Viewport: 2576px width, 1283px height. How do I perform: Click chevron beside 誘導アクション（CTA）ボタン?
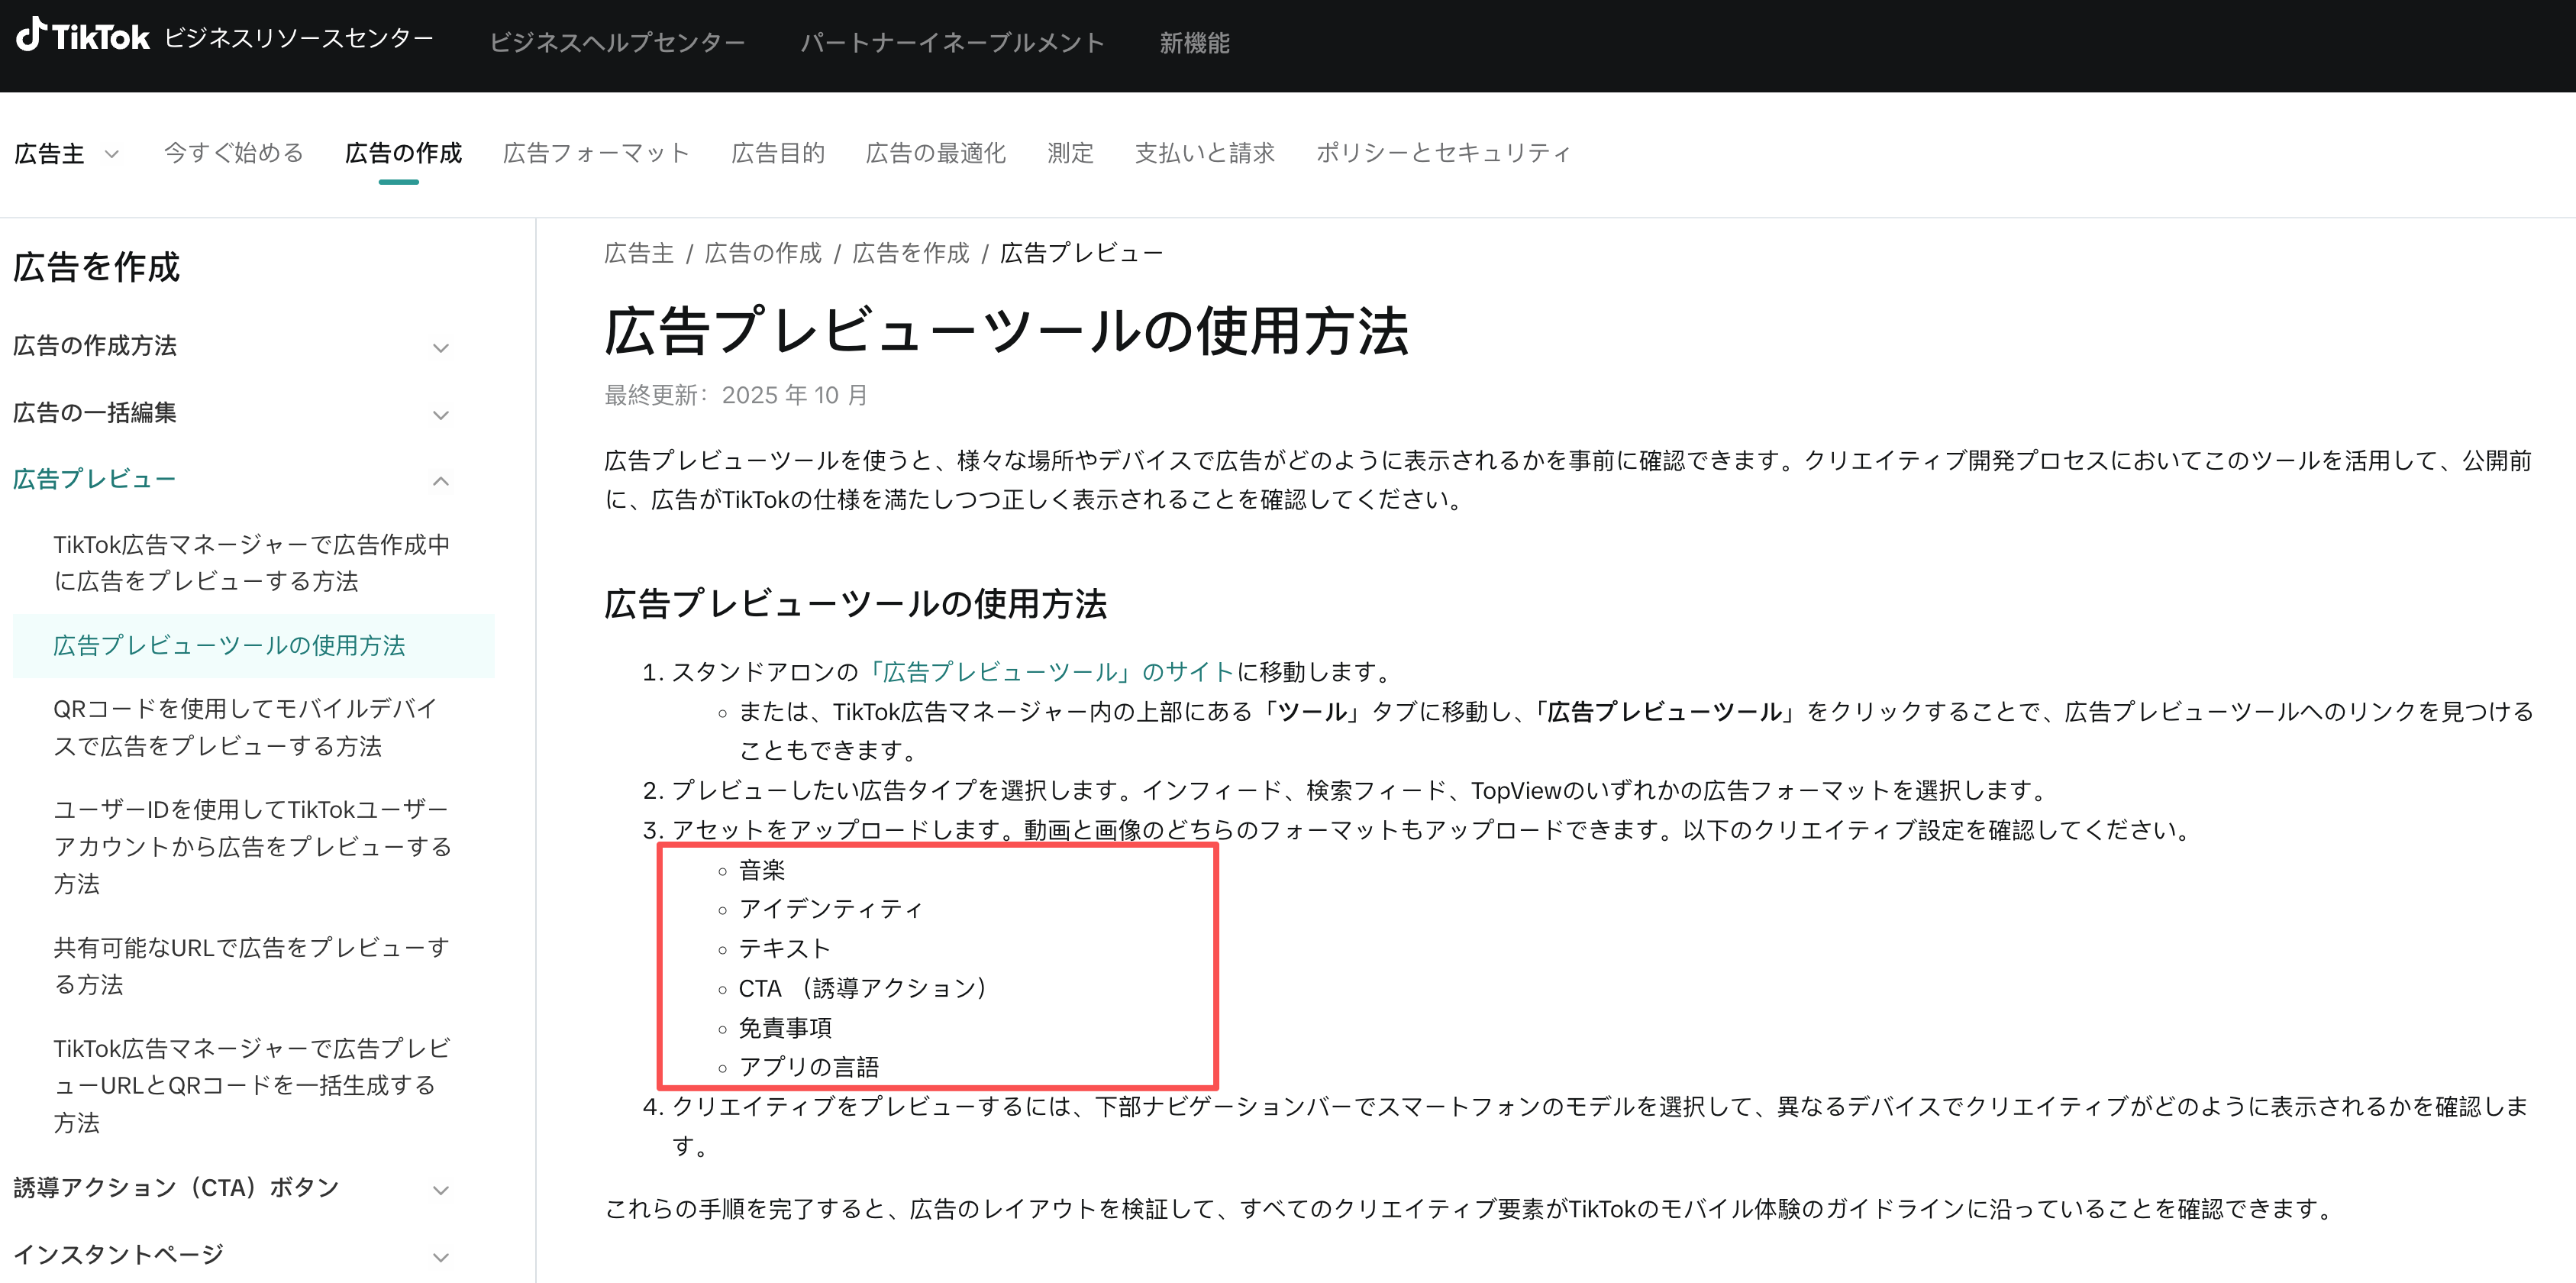point(440,1190)
